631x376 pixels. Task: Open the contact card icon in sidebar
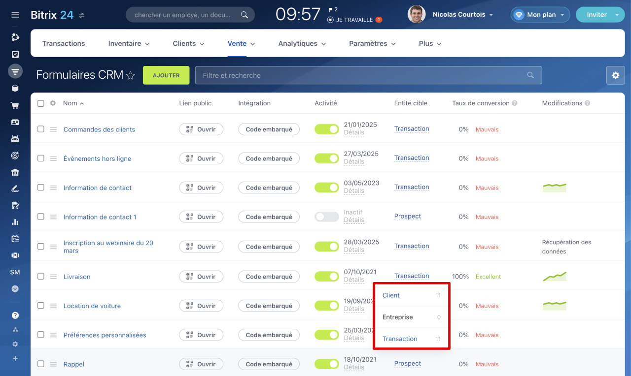(15, 122)
